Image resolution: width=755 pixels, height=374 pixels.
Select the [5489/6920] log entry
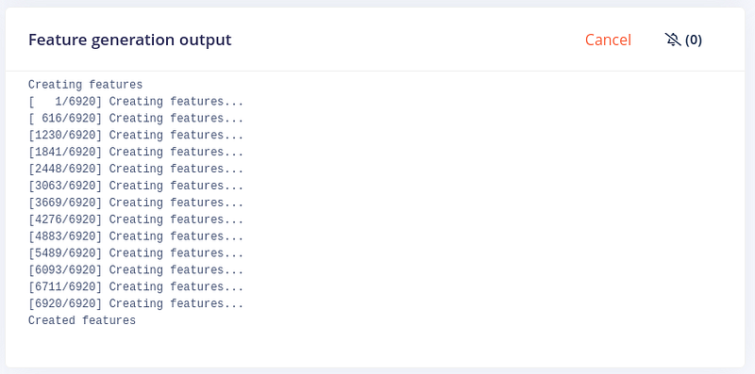click(136, 253)
